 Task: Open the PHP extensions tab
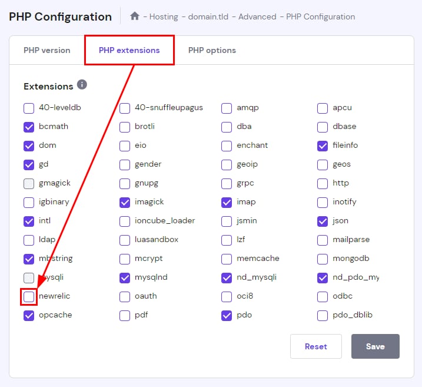coord(129,50)
